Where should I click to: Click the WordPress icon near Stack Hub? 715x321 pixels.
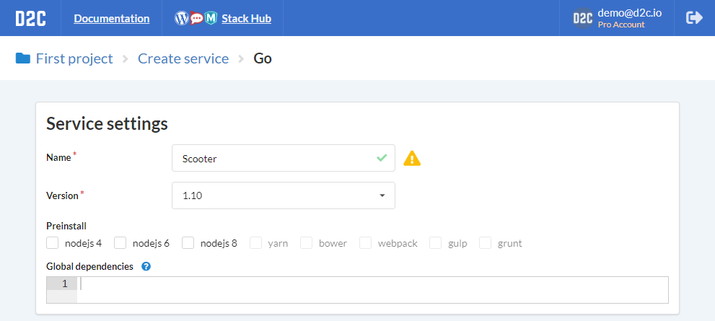pyautogui.click(x=182, y=18)
